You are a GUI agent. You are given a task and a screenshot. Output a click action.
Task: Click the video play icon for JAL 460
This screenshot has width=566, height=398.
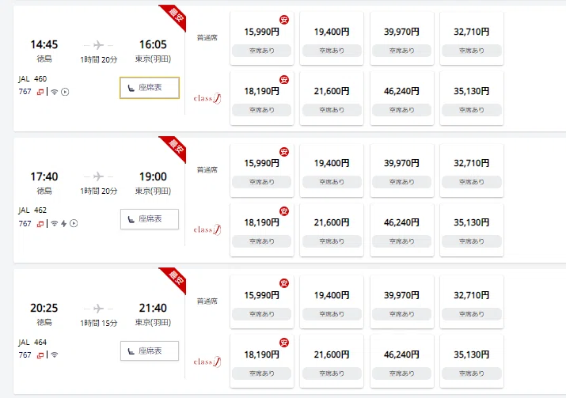(x=65, y=91)
